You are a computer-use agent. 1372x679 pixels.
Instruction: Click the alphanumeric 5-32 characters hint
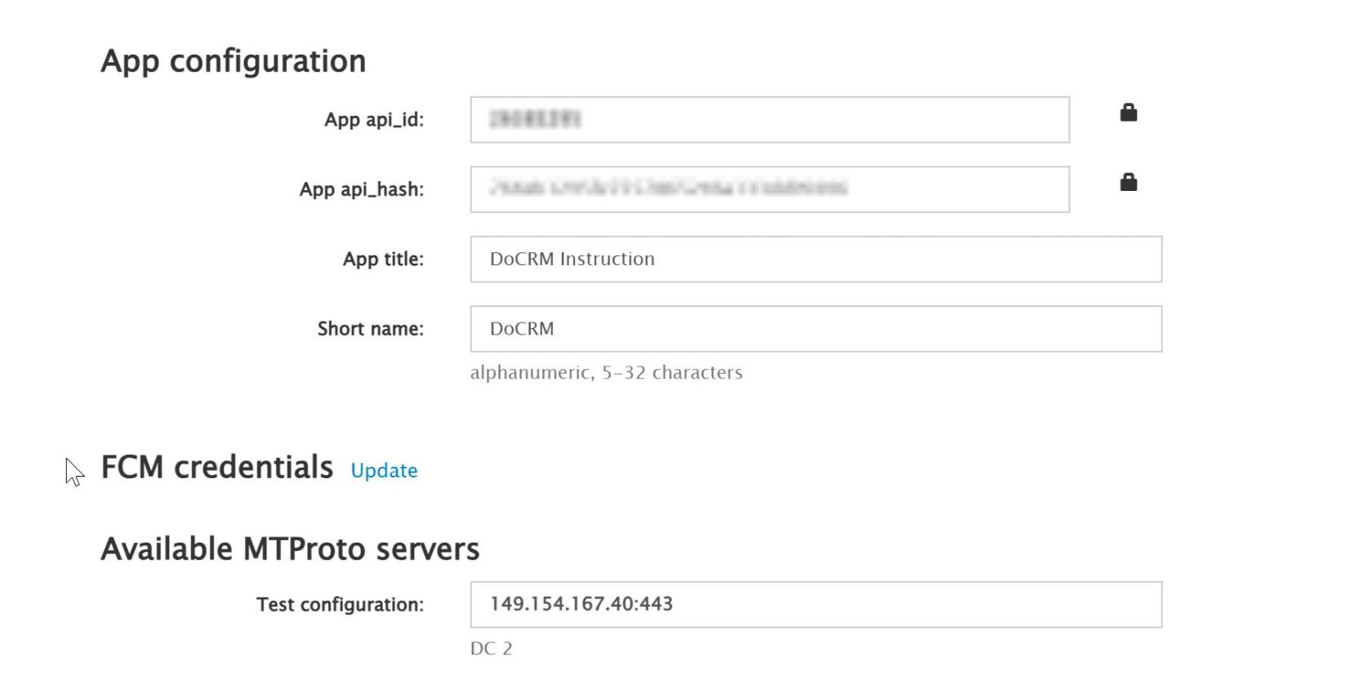[x=606, y=373]
